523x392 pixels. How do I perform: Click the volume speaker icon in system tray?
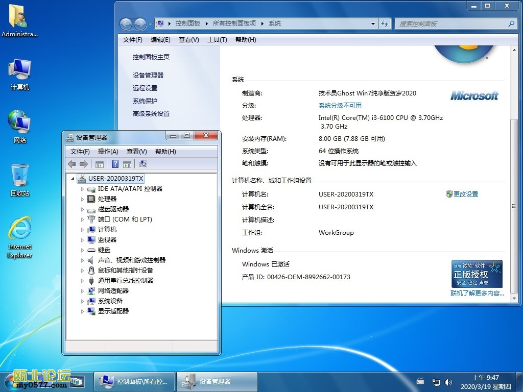tap(448, 381)
